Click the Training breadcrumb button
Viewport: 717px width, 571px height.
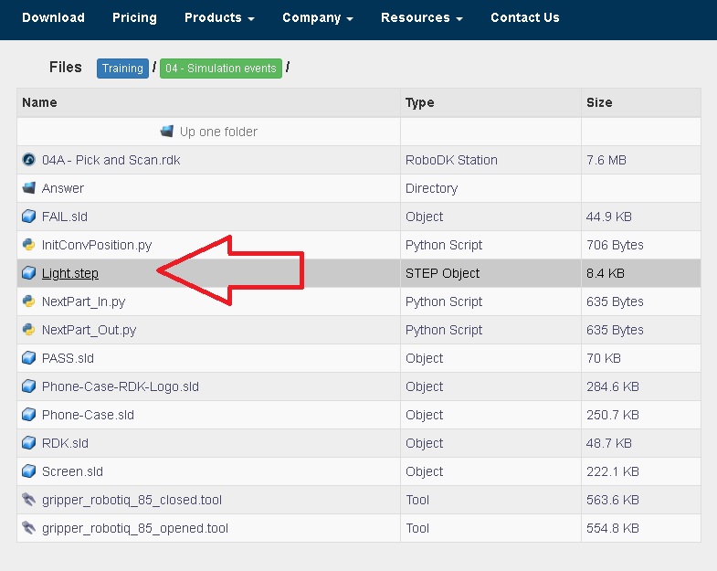[122, 69]
